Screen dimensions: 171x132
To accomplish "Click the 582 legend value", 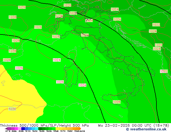I will coord(70,131).
